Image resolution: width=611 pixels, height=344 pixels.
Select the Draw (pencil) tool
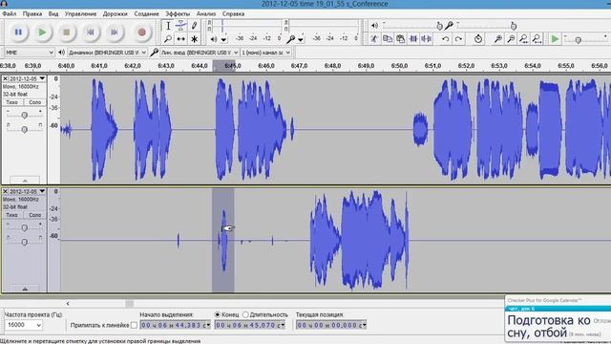point(194,26)
